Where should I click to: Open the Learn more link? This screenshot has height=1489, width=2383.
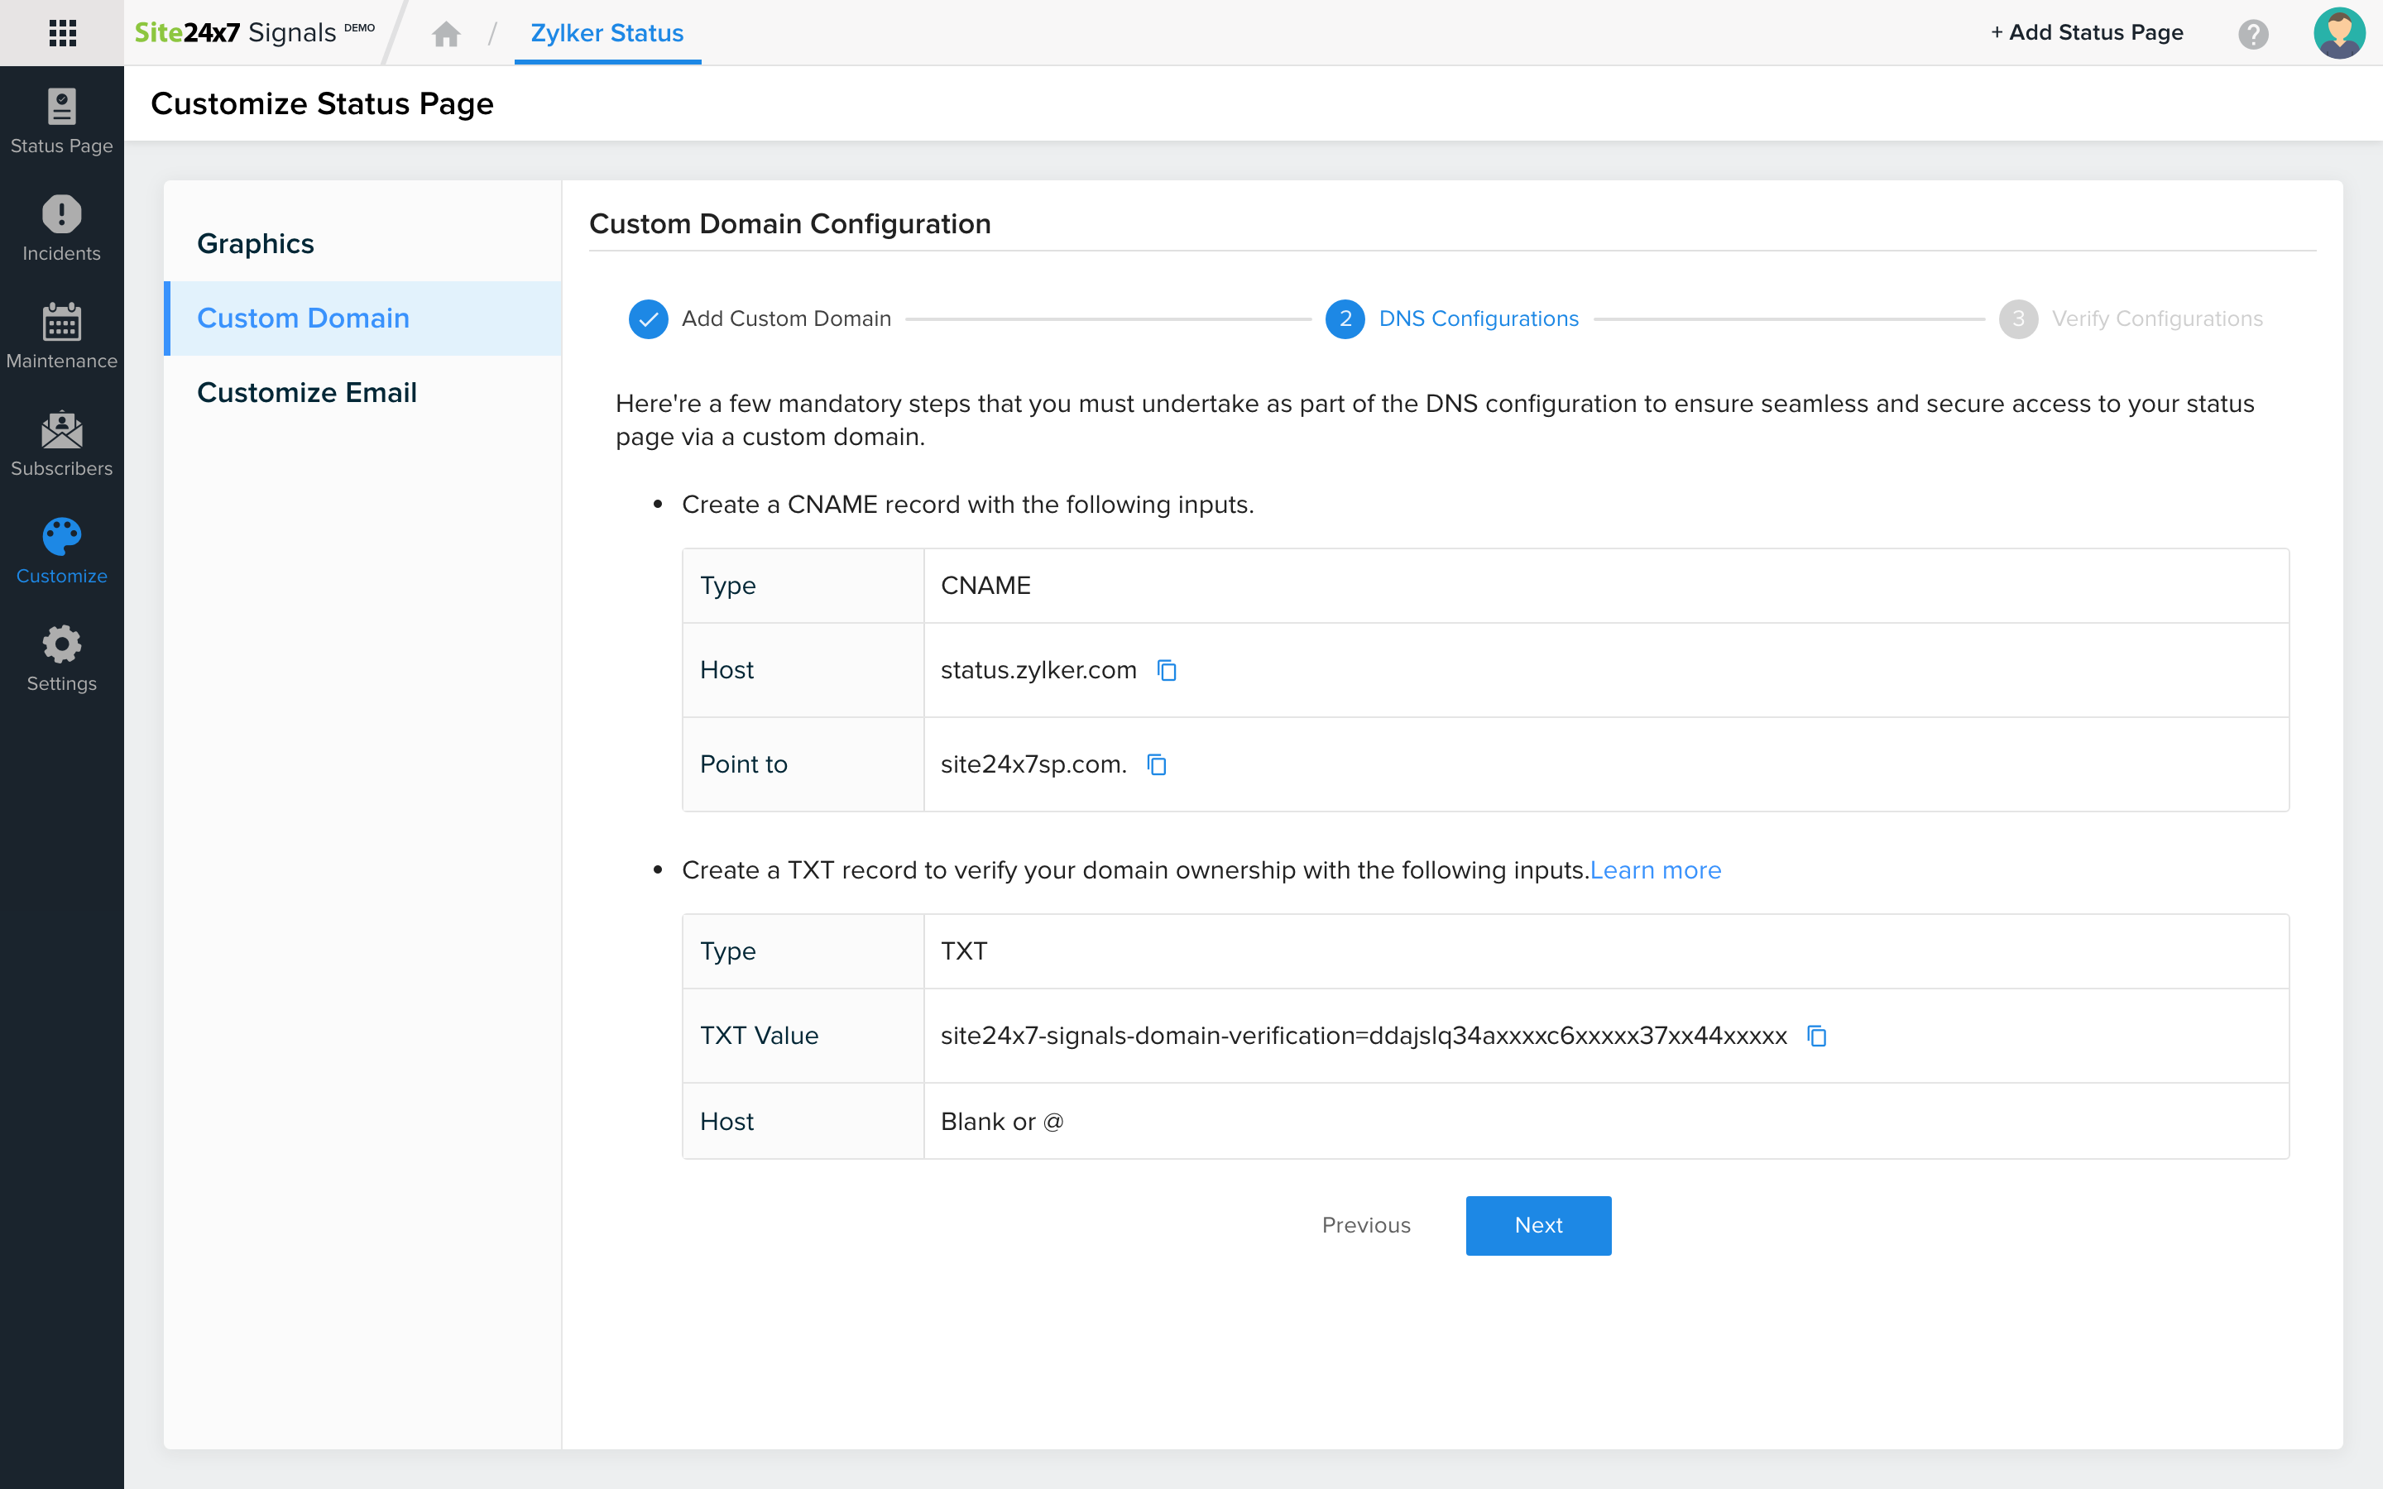coord(1656,870)
